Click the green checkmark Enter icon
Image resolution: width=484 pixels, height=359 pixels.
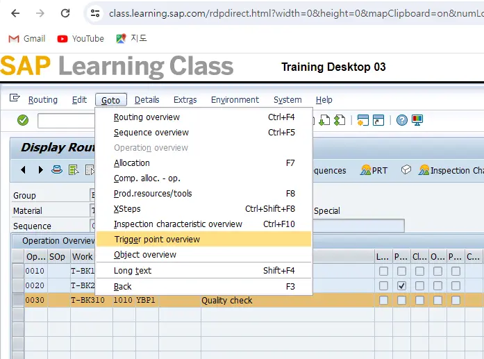pos(23,120)
